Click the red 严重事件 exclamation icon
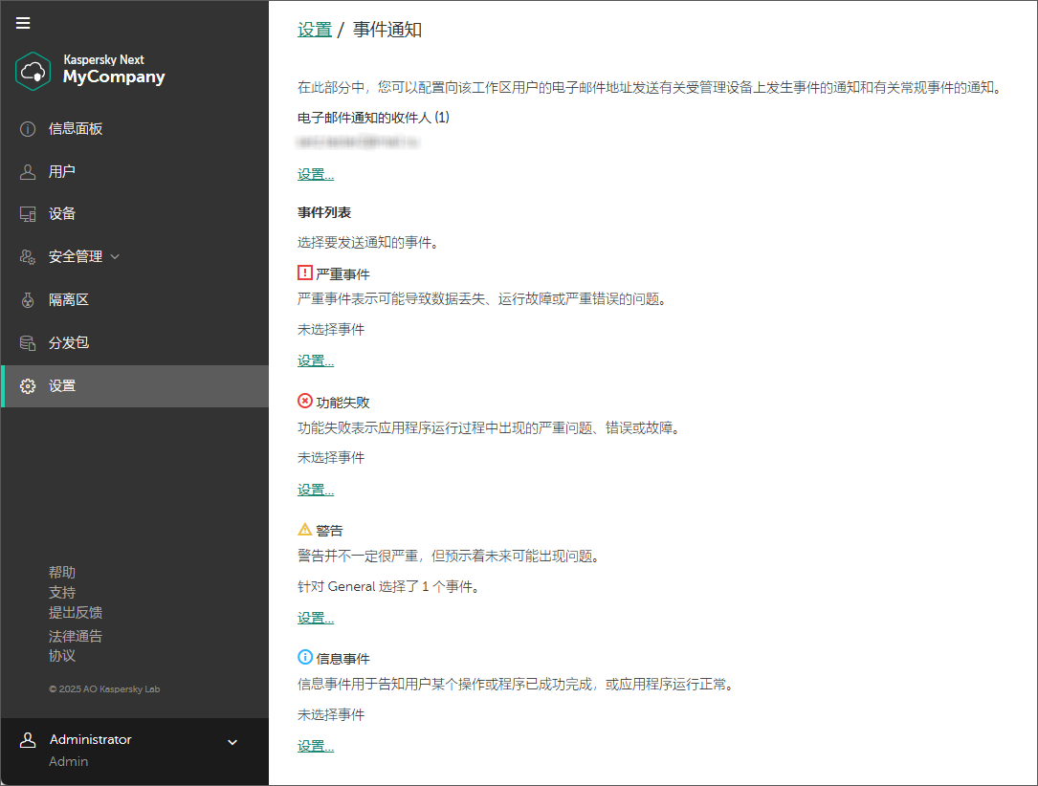The height and width of the screenshot is (786, 1038). point(305,273)
